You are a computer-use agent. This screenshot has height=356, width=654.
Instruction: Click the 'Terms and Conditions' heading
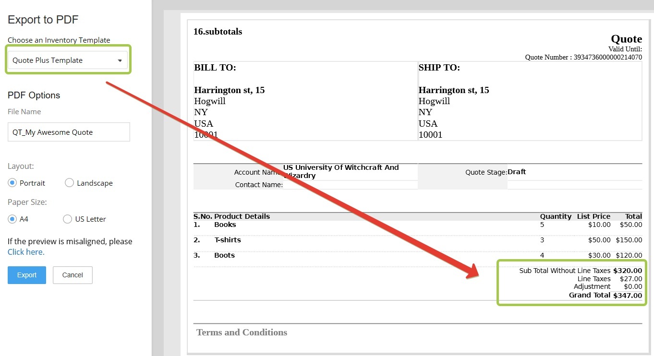point(242,332)
